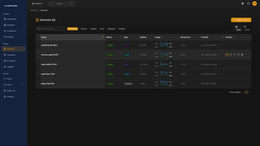Open Customers in sidebar
260x146 pixels.
(x=14, y=31)
